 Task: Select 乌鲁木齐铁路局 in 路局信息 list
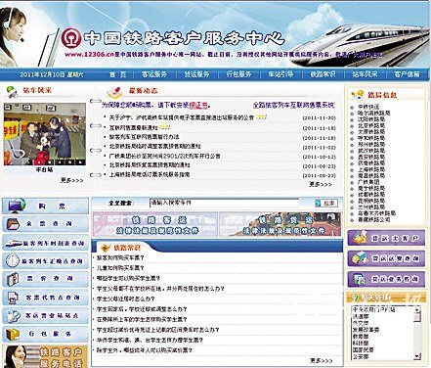[x=376, y=213]
